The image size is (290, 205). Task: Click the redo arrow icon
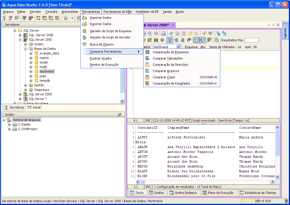click(196, 34)
